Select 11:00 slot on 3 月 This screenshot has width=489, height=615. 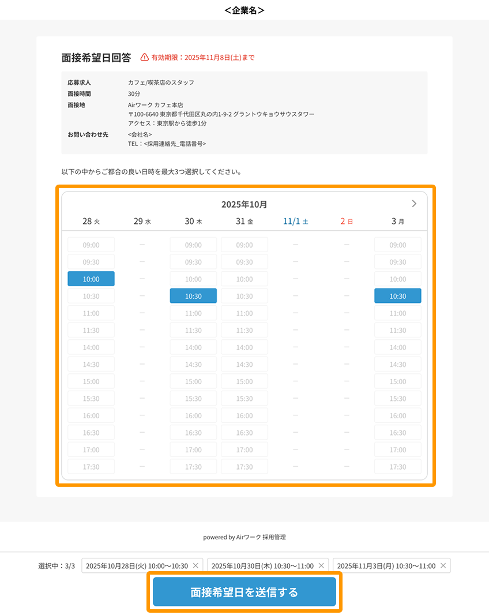(398, 313)
